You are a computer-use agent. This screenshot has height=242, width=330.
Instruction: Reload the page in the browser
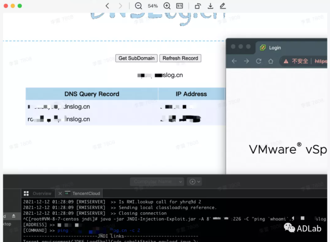(258, 61)
